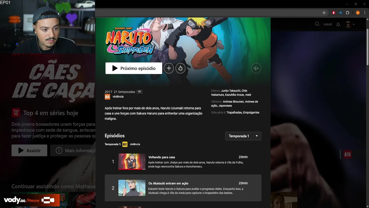Screen dimensions: 369x208
Task: Open the Japoneses genre link
Action: 225,106
